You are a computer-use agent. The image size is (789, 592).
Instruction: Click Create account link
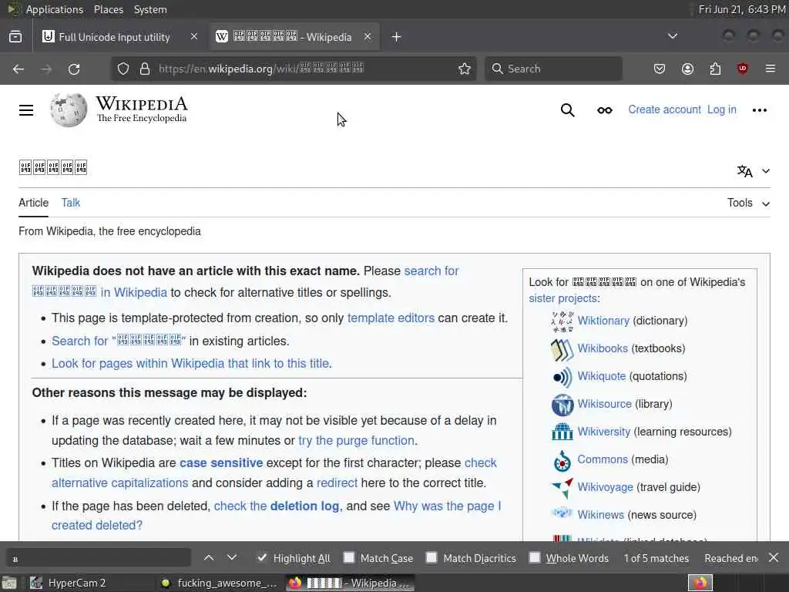pos(664,109)
